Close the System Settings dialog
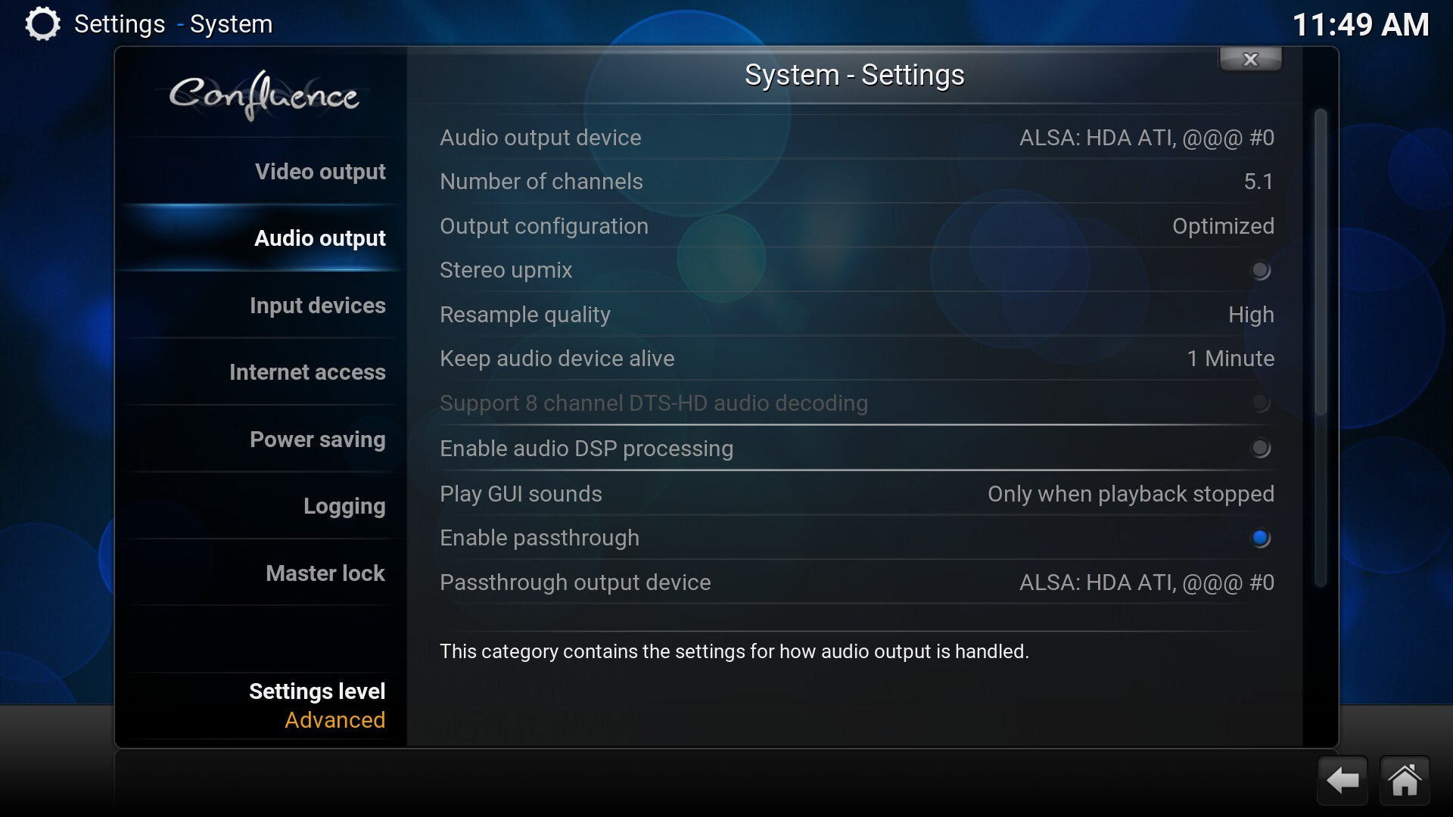Viewport: 1453px width, 817px height. [x=1250, y=59]
